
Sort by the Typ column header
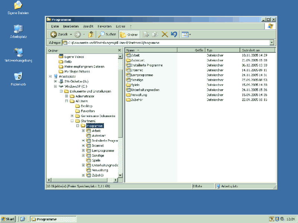pyautogui.click(x=223, y=50)
